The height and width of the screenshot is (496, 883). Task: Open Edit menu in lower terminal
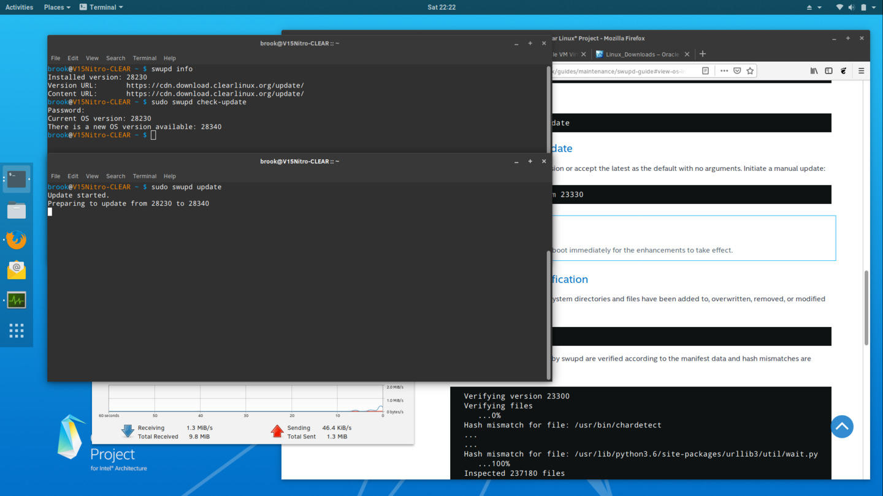tap(73, 176)
